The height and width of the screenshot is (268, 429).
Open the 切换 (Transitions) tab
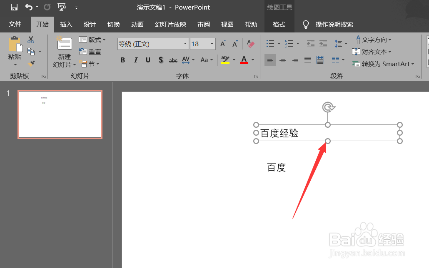114,24
